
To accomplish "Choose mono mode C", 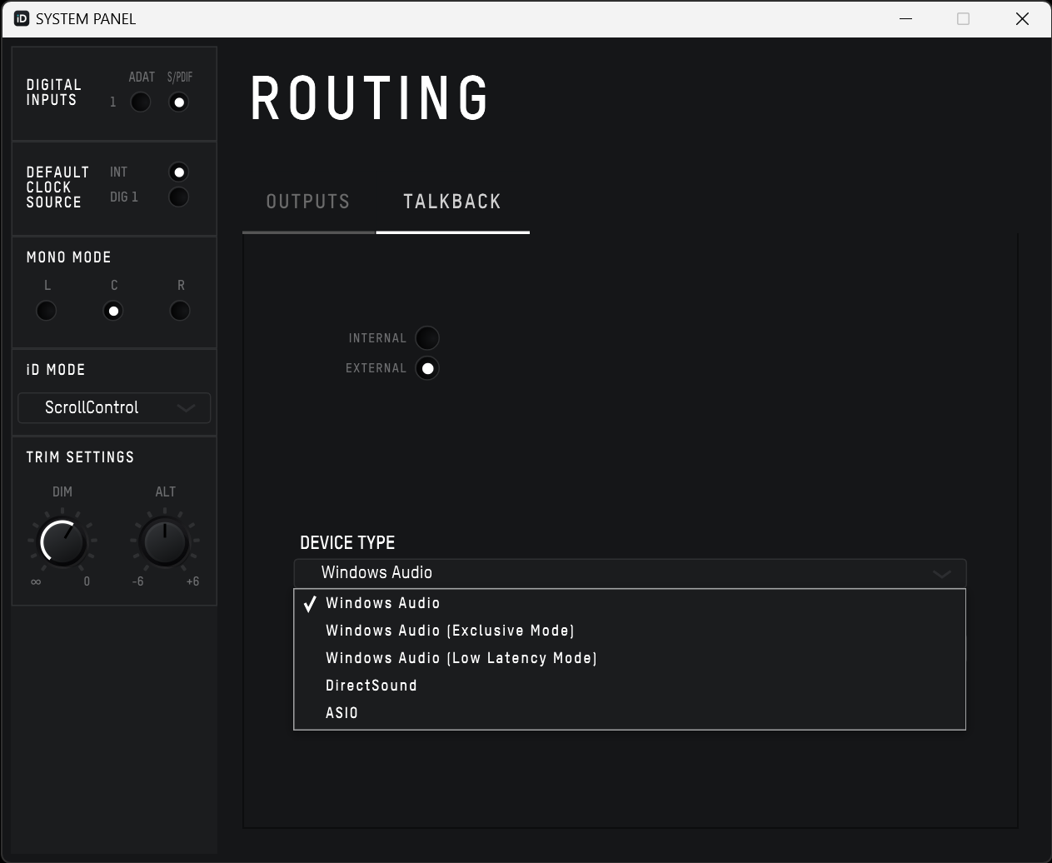I will tap(113, 311).
